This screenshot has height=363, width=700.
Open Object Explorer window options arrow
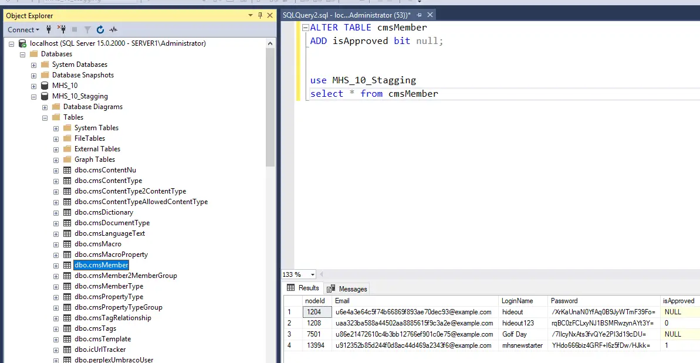click(x=250, y=15)
